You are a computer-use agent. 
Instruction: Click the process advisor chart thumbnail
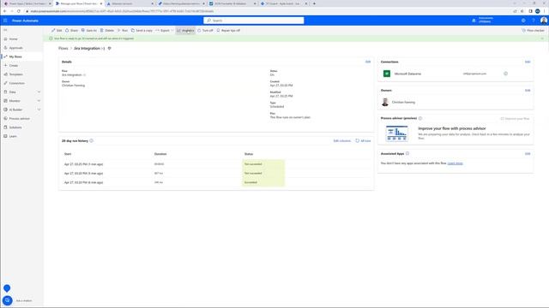(396, 133)
